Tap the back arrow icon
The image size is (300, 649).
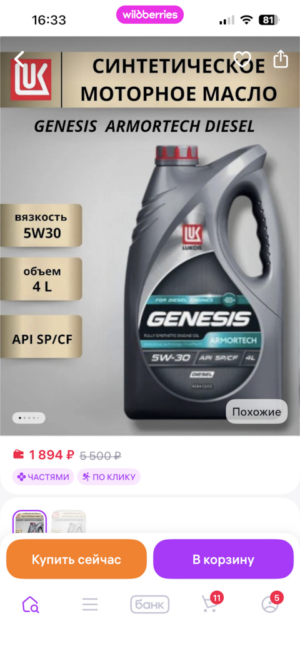click(19, 59)
